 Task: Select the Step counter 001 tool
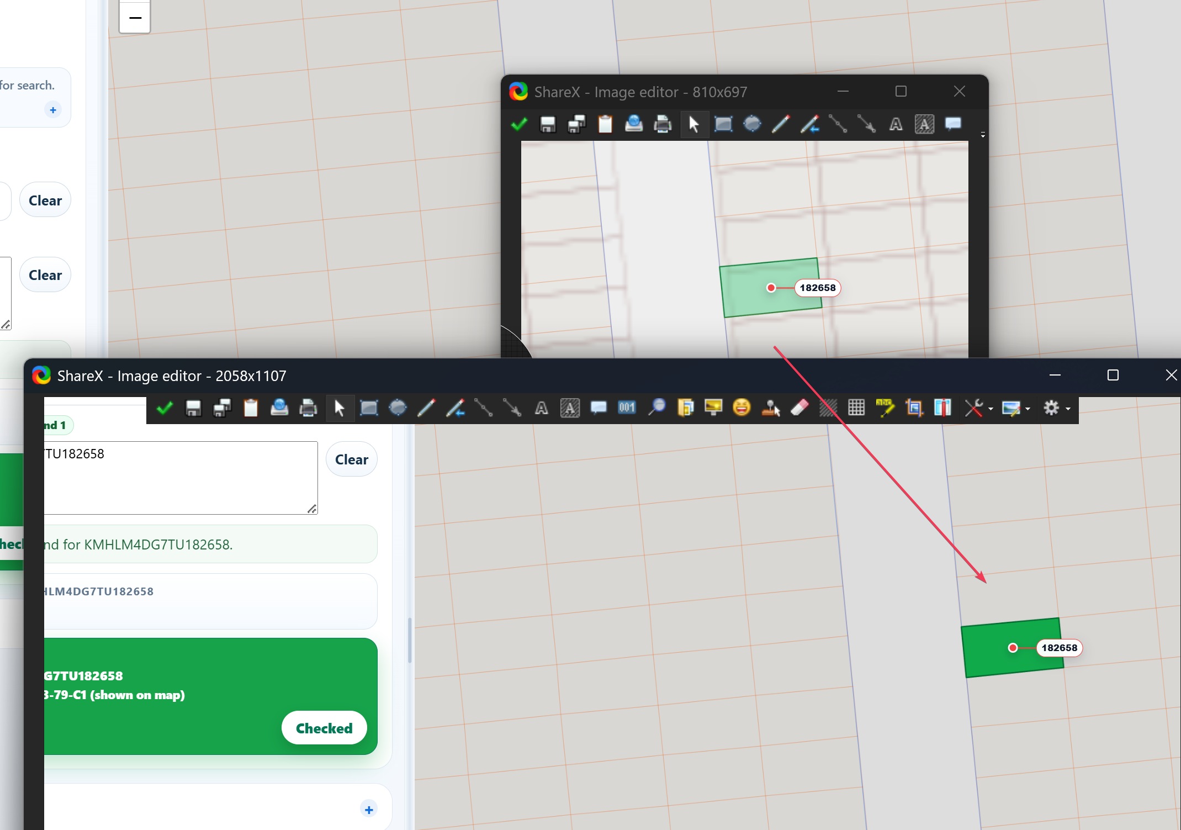[x=627, y=408]
